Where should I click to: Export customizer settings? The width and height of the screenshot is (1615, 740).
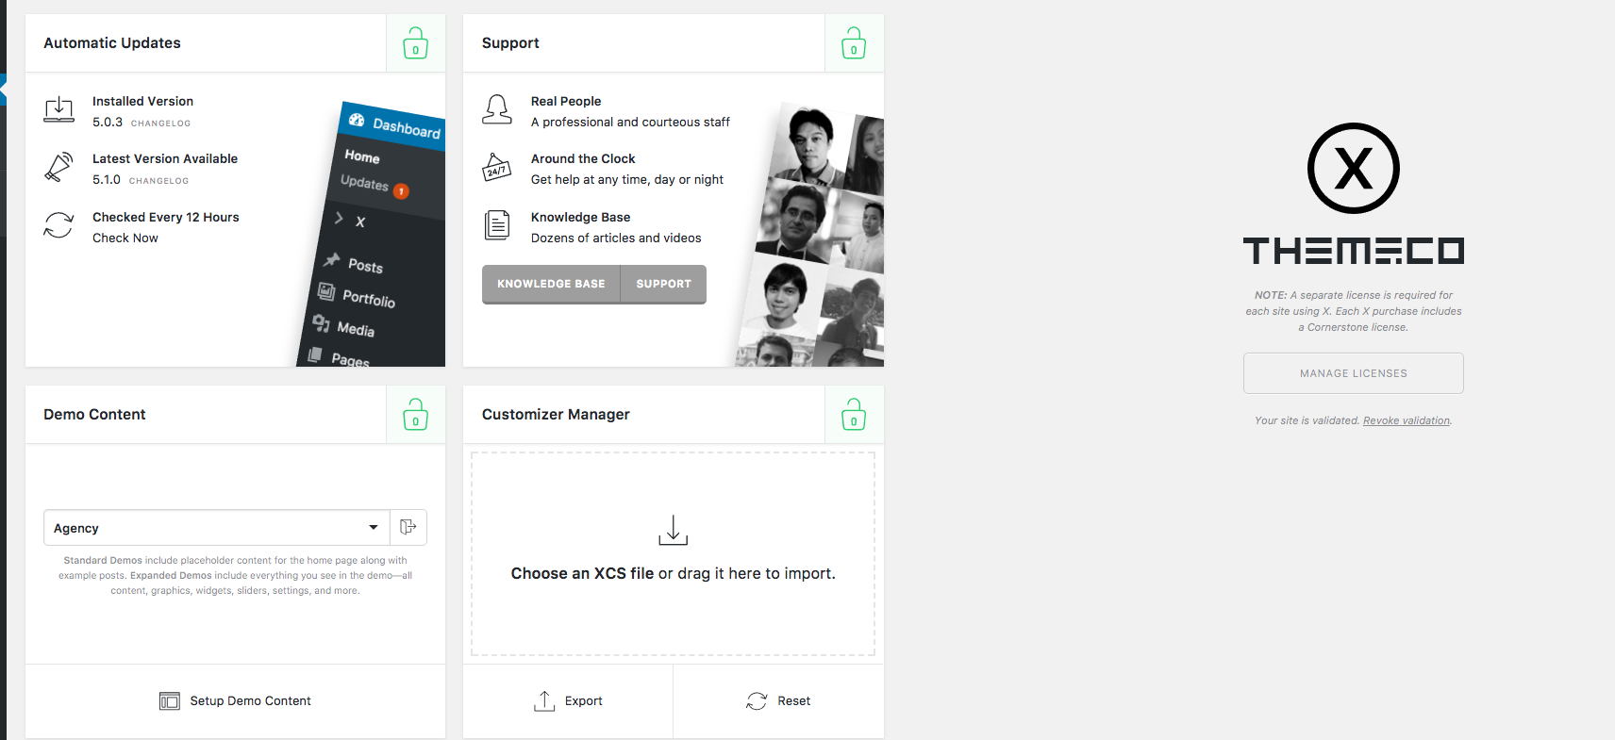point(568,701)
